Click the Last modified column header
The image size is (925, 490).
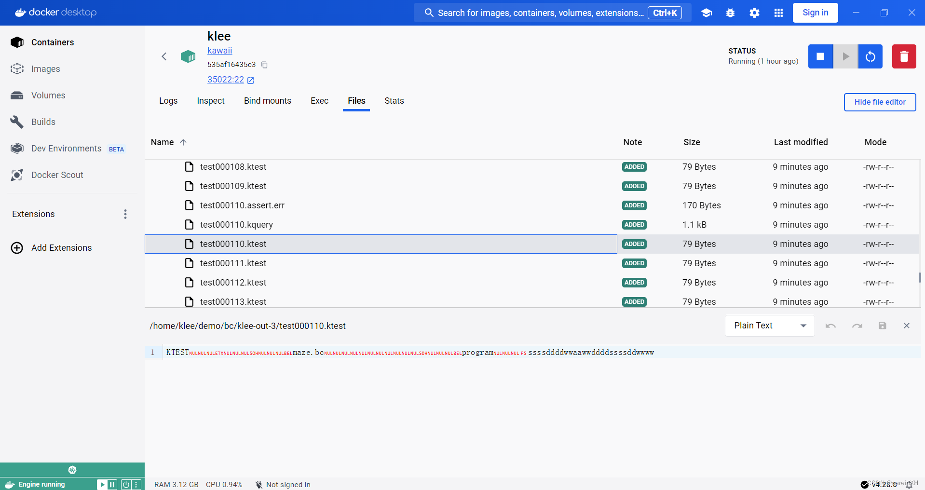pos(801,142)
